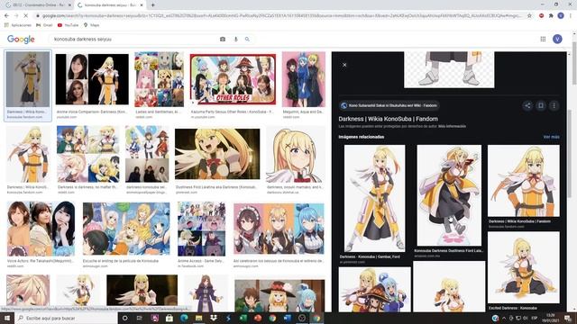Open a new browser tab
Image resolution: width=577 pixels, height=324 pixels.
(x=152, y=5)
